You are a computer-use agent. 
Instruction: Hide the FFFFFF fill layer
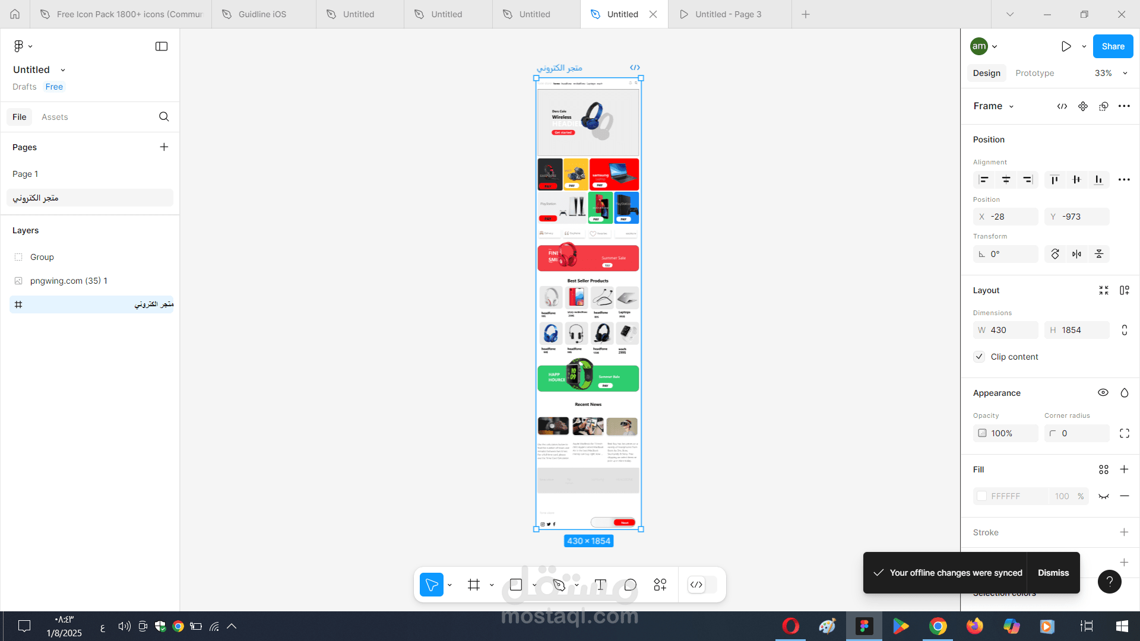(1103, 496)
